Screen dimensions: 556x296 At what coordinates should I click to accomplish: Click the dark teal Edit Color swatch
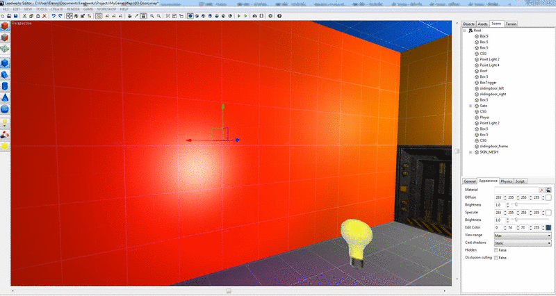coord(548,228)
